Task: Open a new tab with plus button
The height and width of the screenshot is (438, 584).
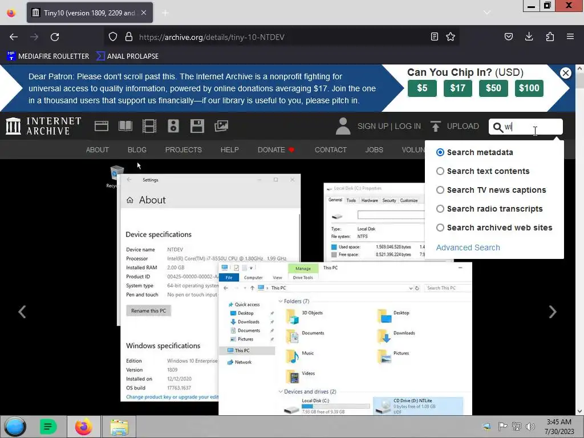Action: (x=165, y=13)
